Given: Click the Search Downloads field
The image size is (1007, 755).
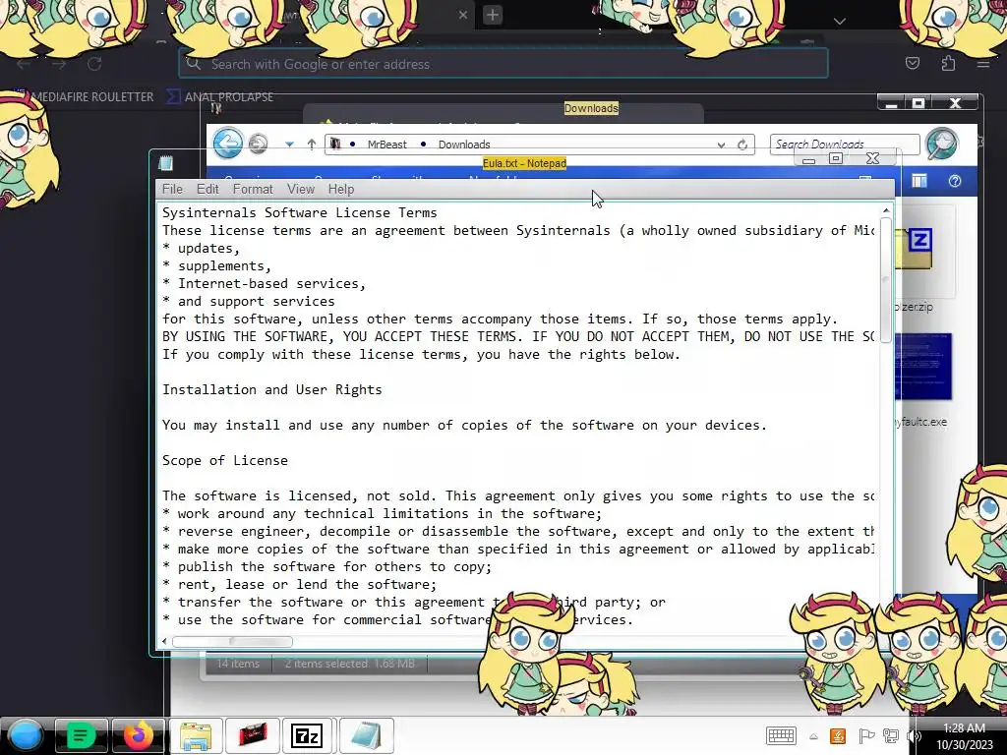Looking at the screenshot, I should coord(844,145).
